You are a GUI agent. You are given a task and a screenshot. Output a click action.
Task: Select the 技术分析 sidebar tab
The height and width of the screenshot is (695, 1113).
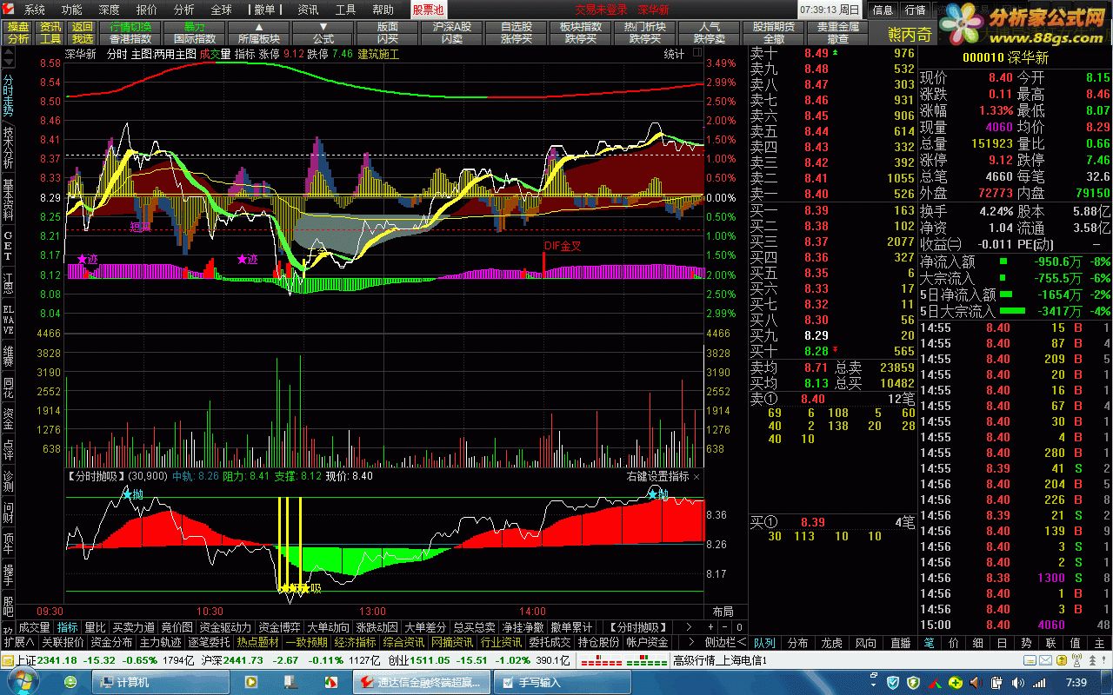click(8, 148)
